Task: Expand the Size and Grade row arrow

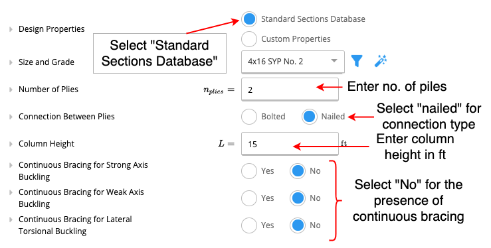Action: [x=11, y=62]
